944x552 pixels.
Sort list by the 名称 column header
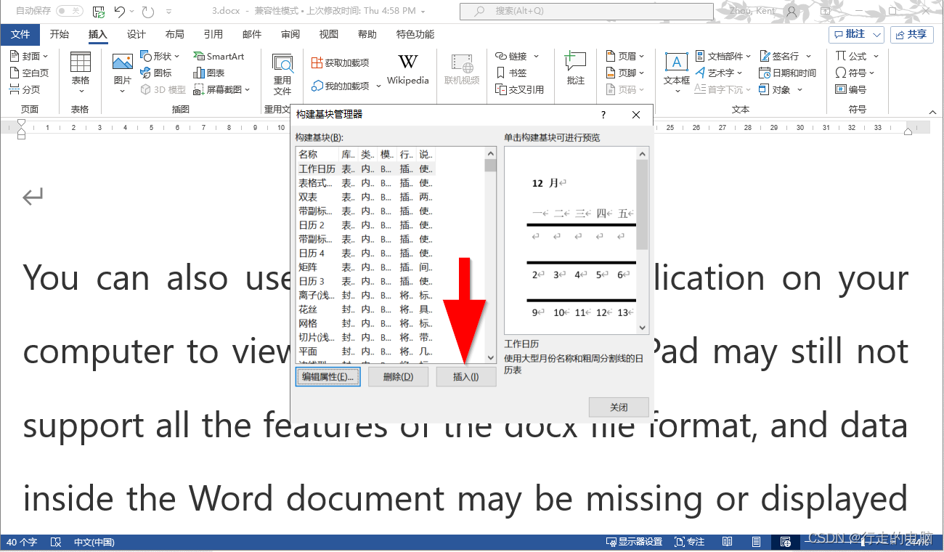point(317,155)
